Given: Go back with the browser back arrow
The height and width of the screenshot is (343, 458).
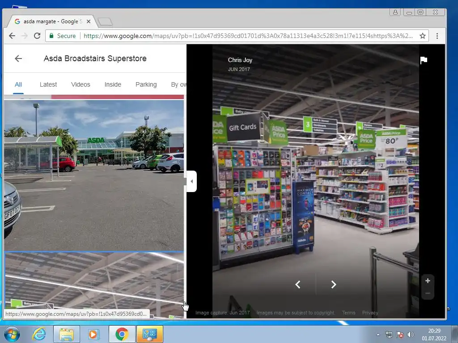Looking at the screenshot, I should point(12,36).
